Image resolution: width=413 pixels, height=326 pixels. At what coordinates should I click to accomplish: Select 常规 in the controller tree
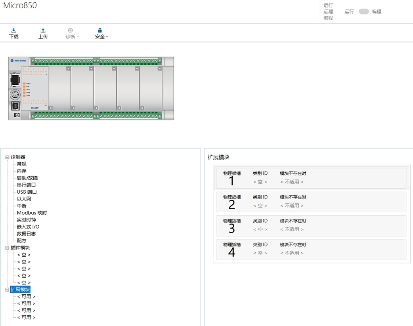coord(21,164)
